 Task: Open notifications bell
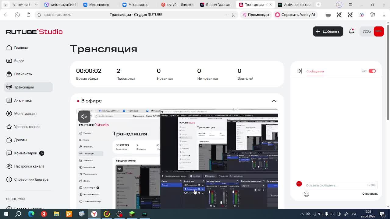[x=351, y=31]
